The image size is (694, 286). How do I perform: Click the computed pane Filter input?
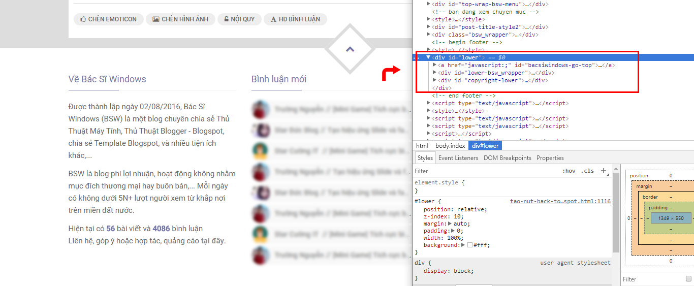click(653, 279)
